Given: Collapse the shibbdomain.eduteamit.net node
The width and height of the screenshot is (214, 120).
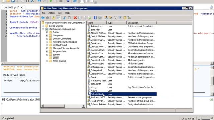Looking at the screenshot, I should (x=43, y=29).
